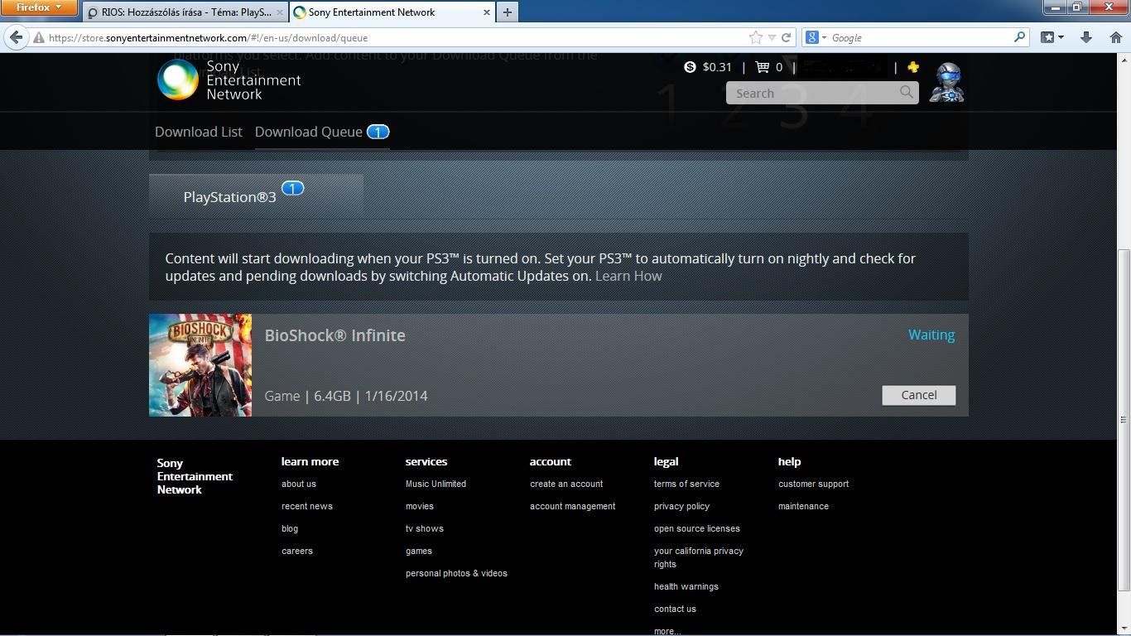Open a new tab with the plus button
Image resolution: width=1131 pixels, height=636 pixels.
(x=507, y=12)
